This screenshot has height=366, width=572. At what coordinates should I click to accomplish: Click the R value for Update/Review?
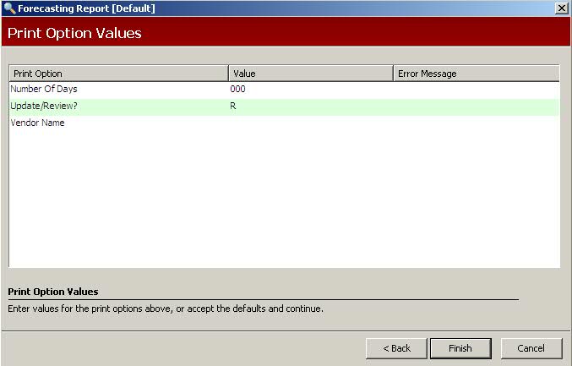pyautogui.click(x=233, y=106)
